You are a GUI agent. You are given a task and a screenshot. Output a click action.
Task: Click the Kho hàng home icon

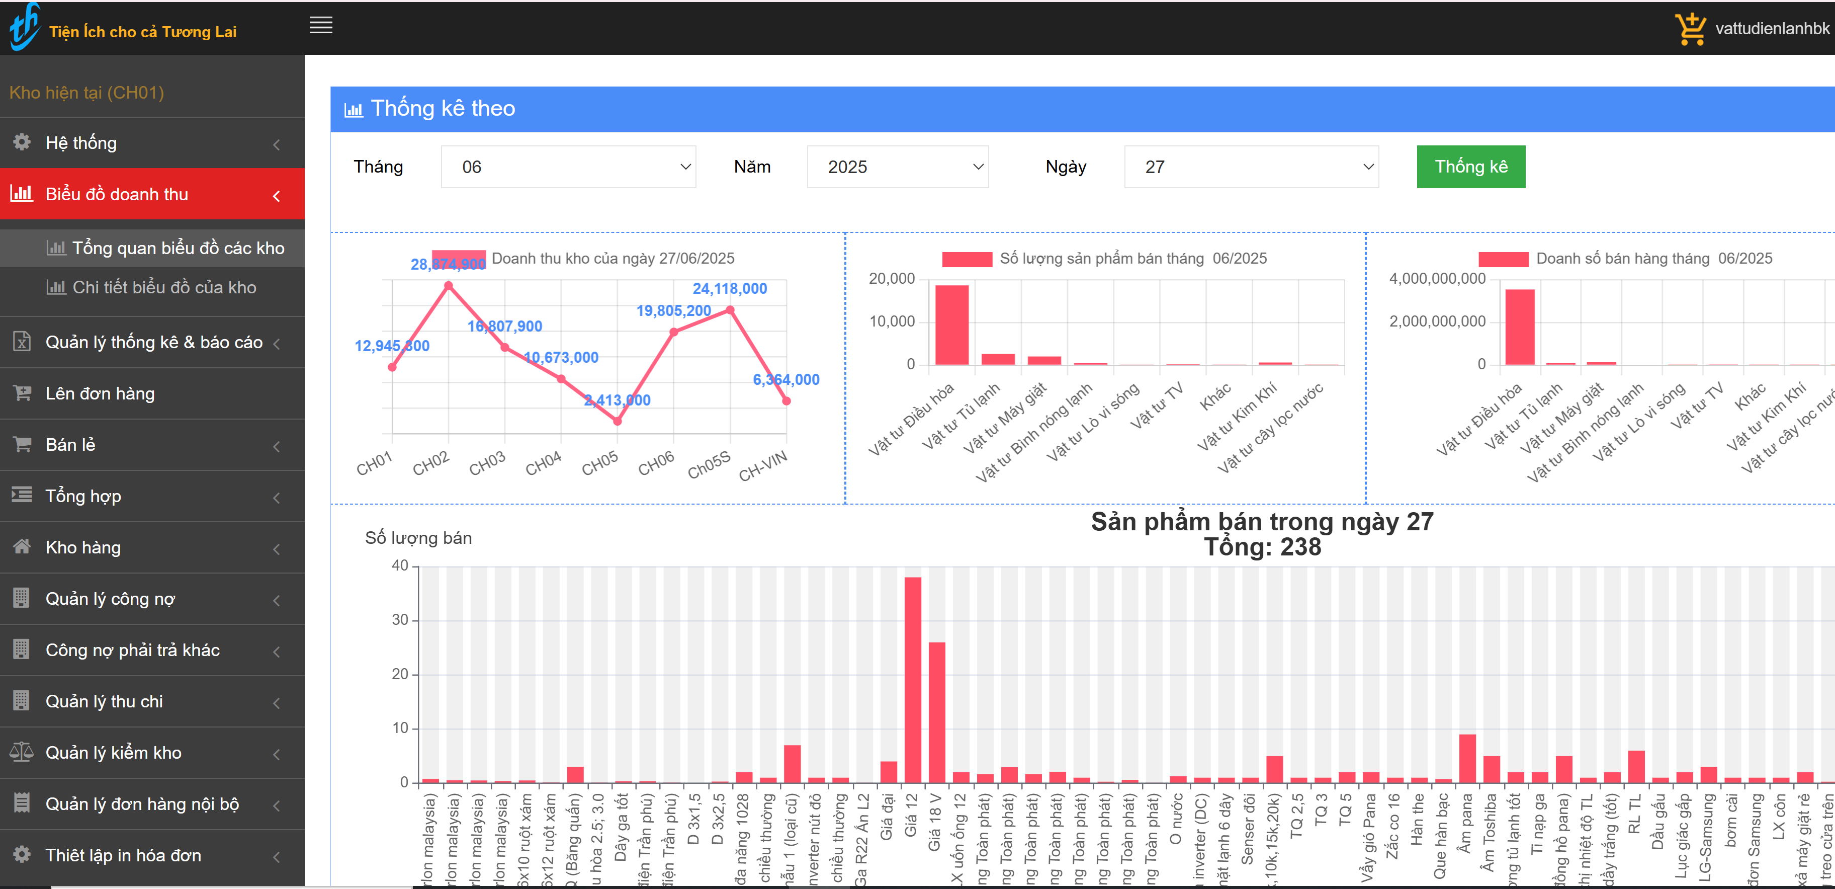tap(22, 547)
